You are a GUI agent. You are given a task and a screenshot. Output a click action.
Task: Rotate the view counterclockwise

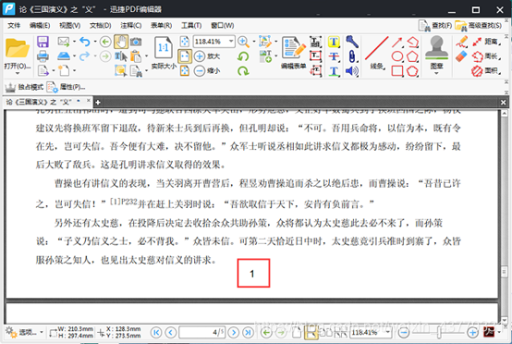[x=243, y=56]
